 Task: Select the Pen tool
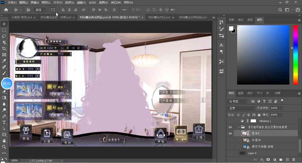click(4, 116)
